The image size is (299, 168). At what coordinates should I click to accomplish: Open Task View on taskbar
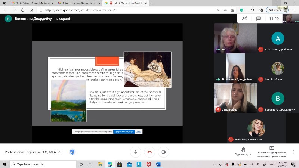pos(90,164)
